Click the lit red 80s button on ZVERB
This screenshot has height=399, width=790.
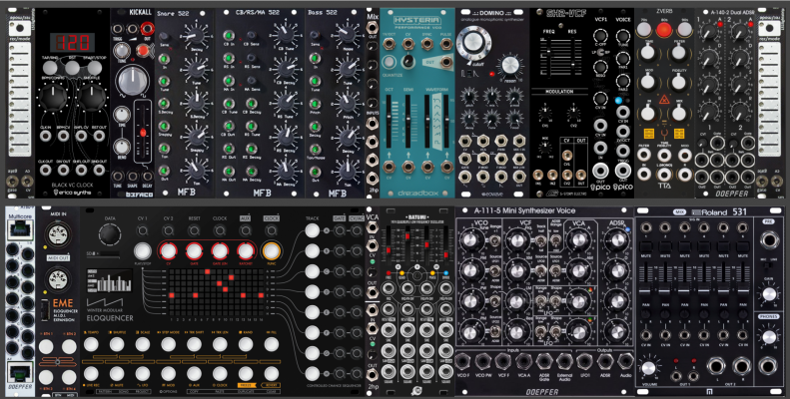[x=663, y=29]
